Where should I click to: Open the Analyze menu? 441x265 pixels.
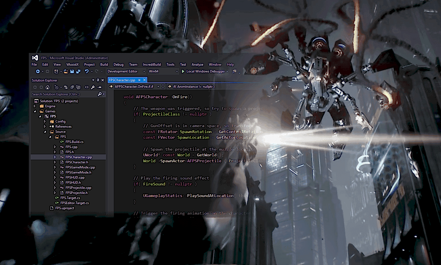[x=198, y=65]
